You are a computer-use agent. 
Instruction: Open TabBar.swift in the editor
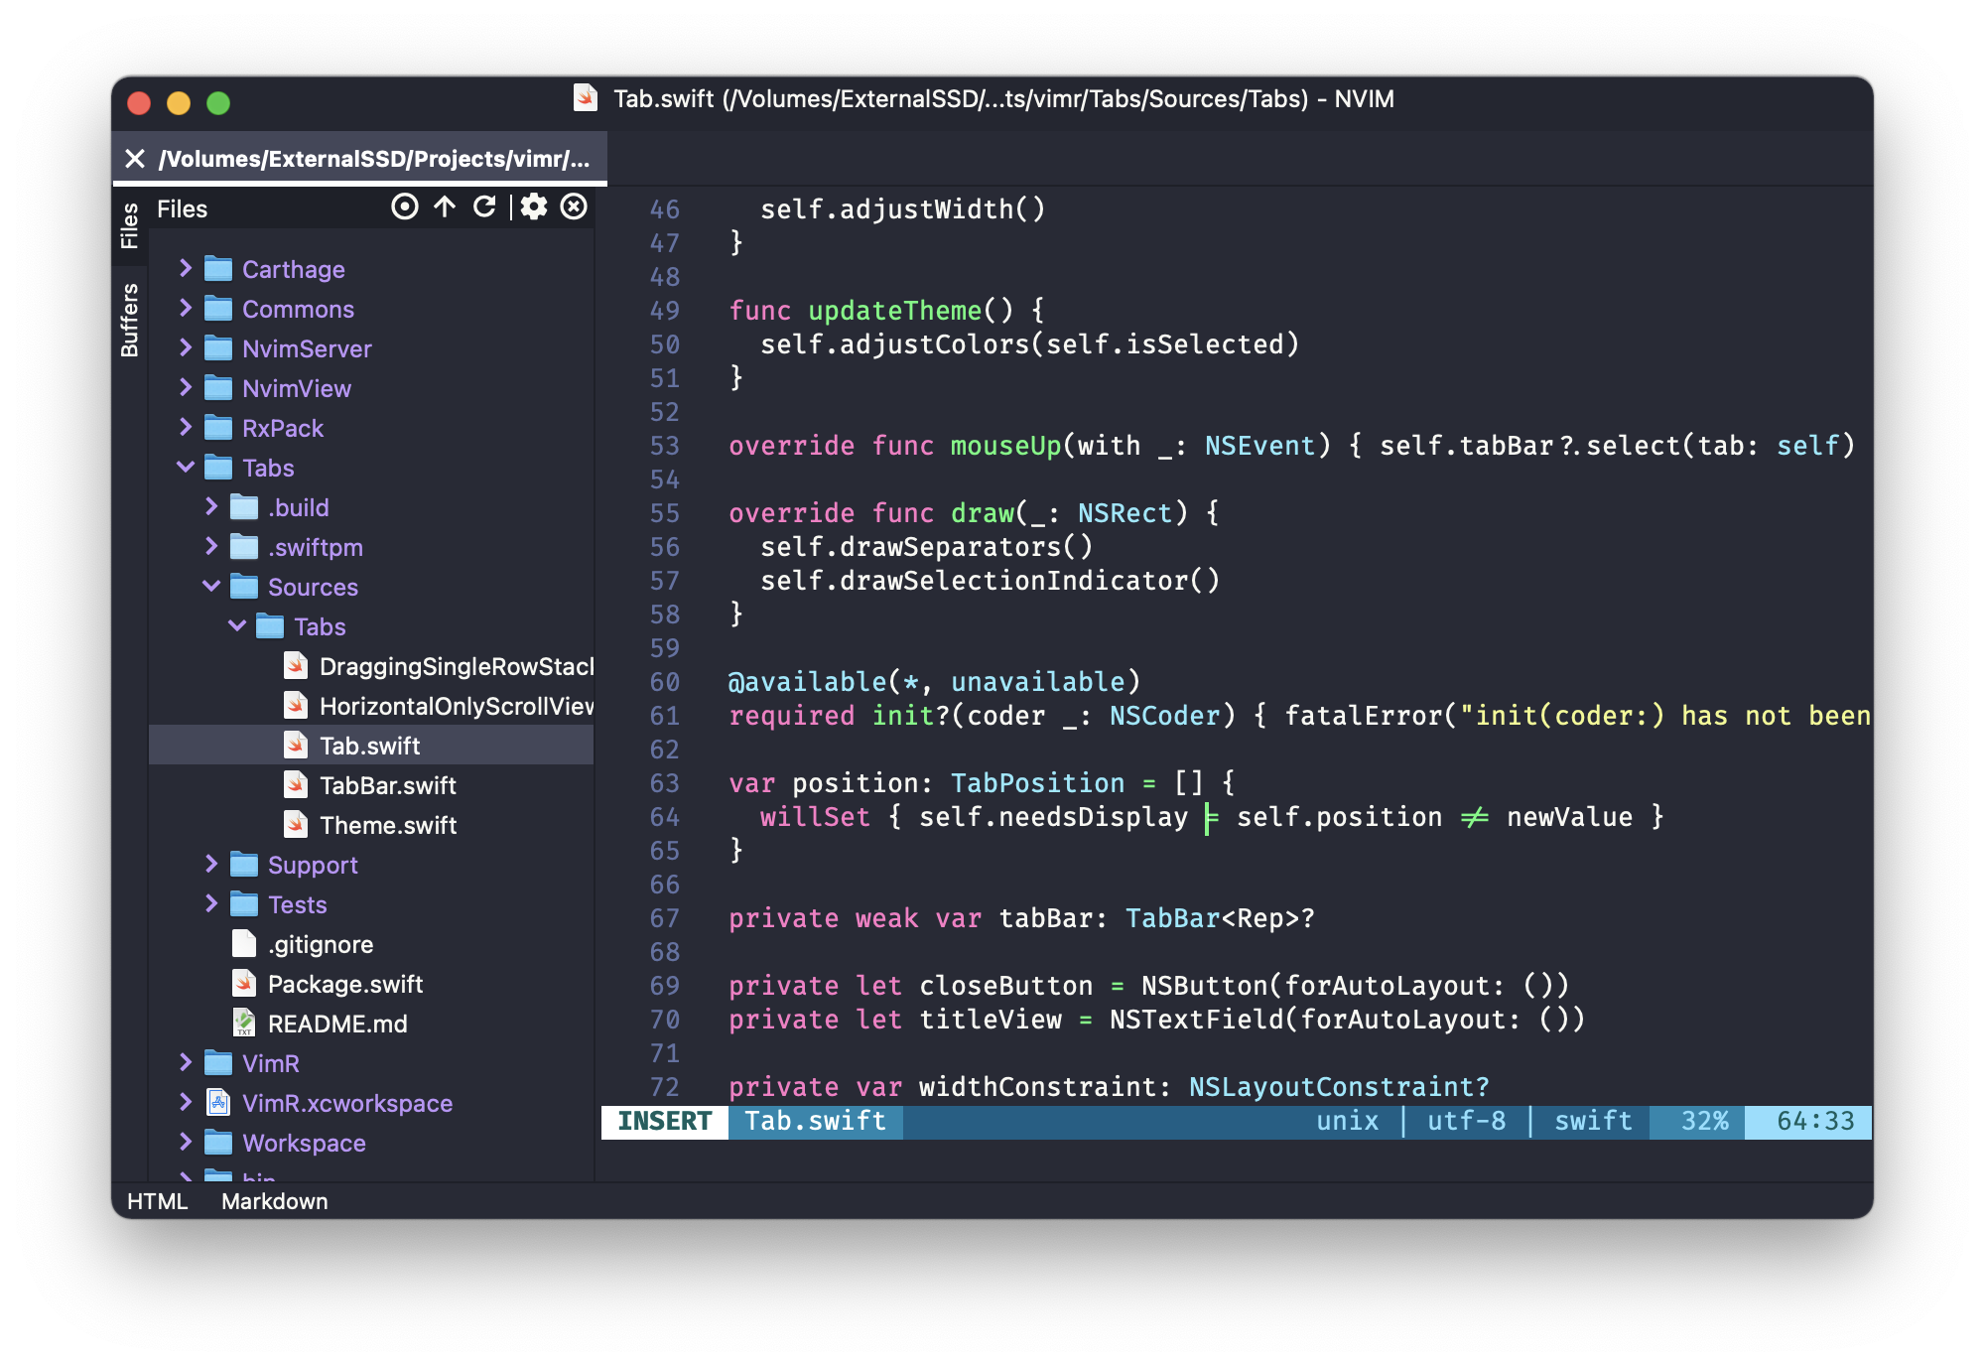(389, 783)
